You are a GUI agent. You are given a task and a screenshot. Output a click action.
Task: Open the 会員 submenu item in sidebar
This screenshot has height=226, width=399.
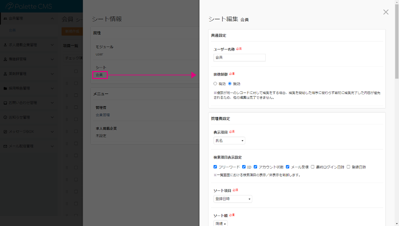tap(12, 30)
